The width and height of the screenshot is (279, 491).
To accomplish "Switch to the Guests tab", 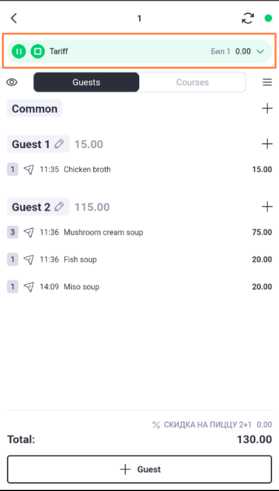I will coord(87,83).
